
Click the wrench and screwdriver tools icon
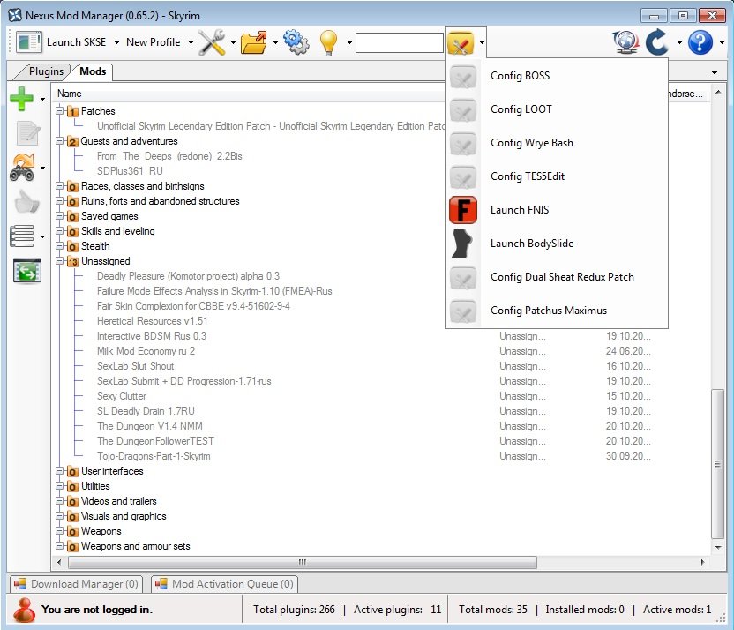pos(212,42)
